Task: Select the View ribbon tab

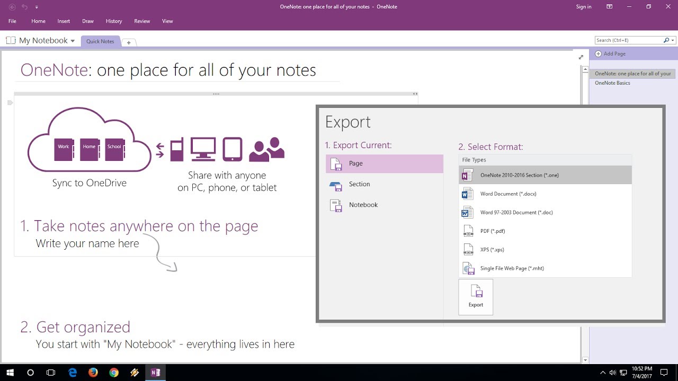Action: coord(167,21)
